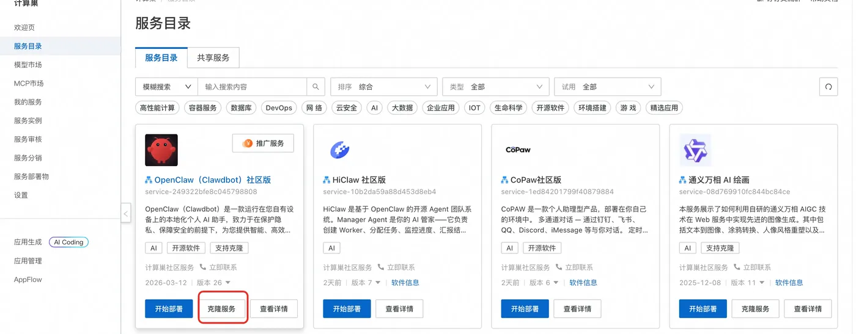The image size is (856, 334).
Task: Click phone icon in HiClaw card
Action: [x=381, y=267]
